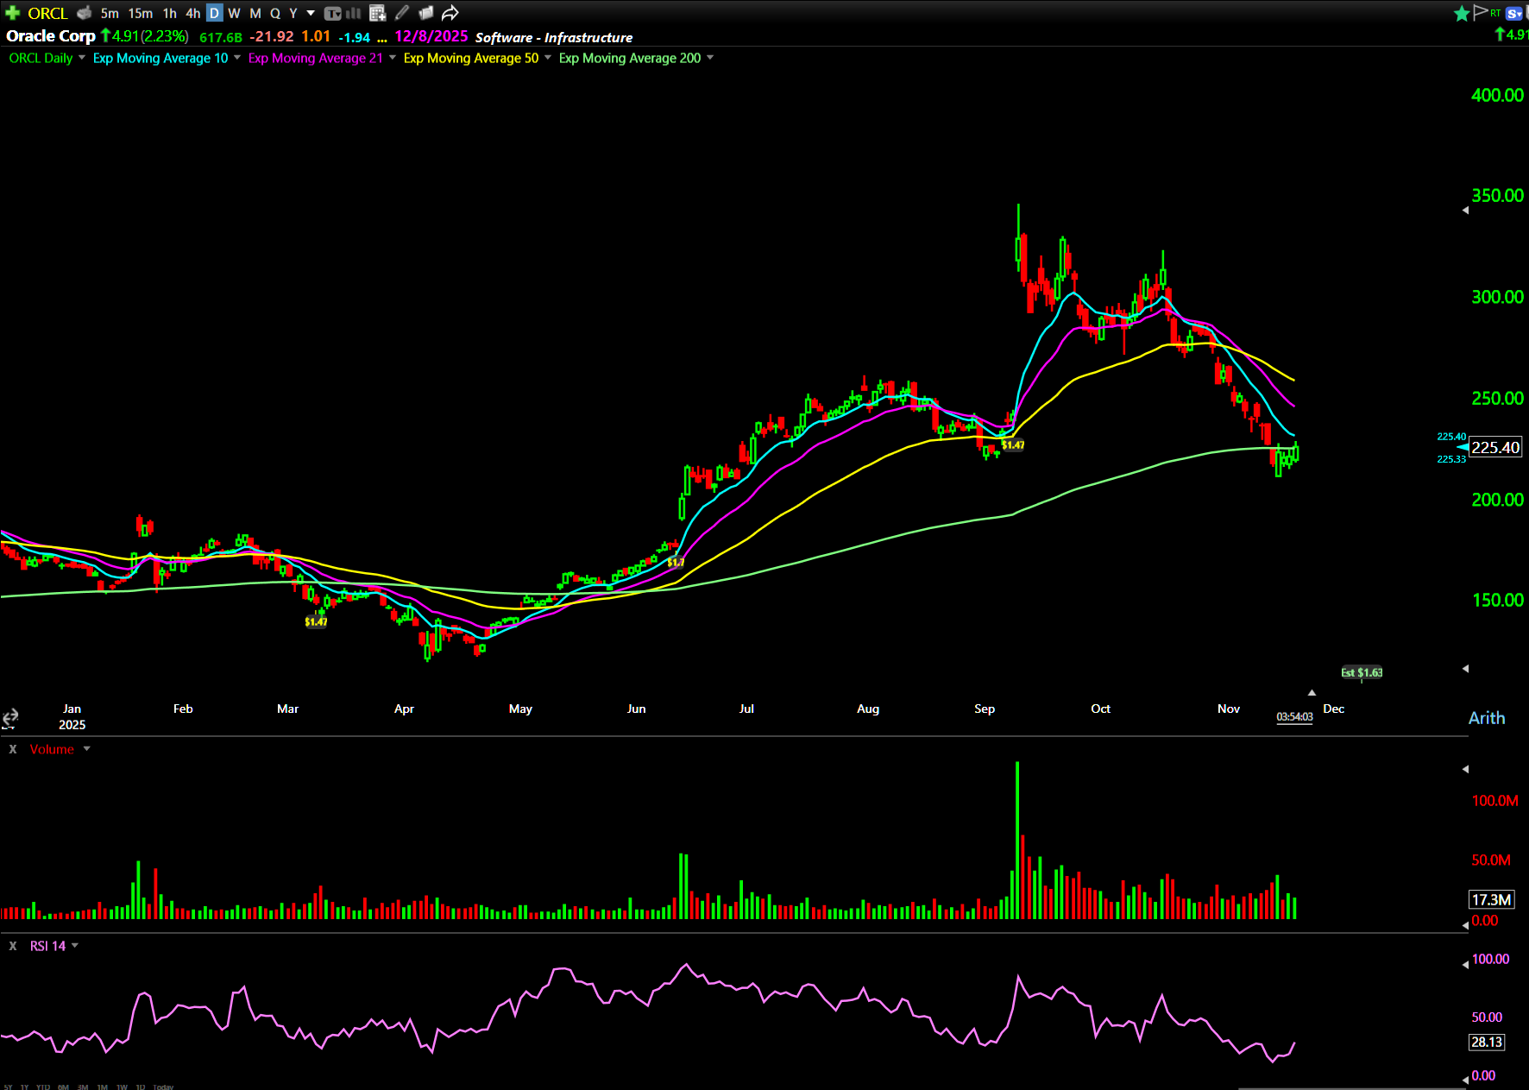This screenshot has width=1529, height=1090.
Task: Click the chart templates folder icon
Action: (426, 13)
